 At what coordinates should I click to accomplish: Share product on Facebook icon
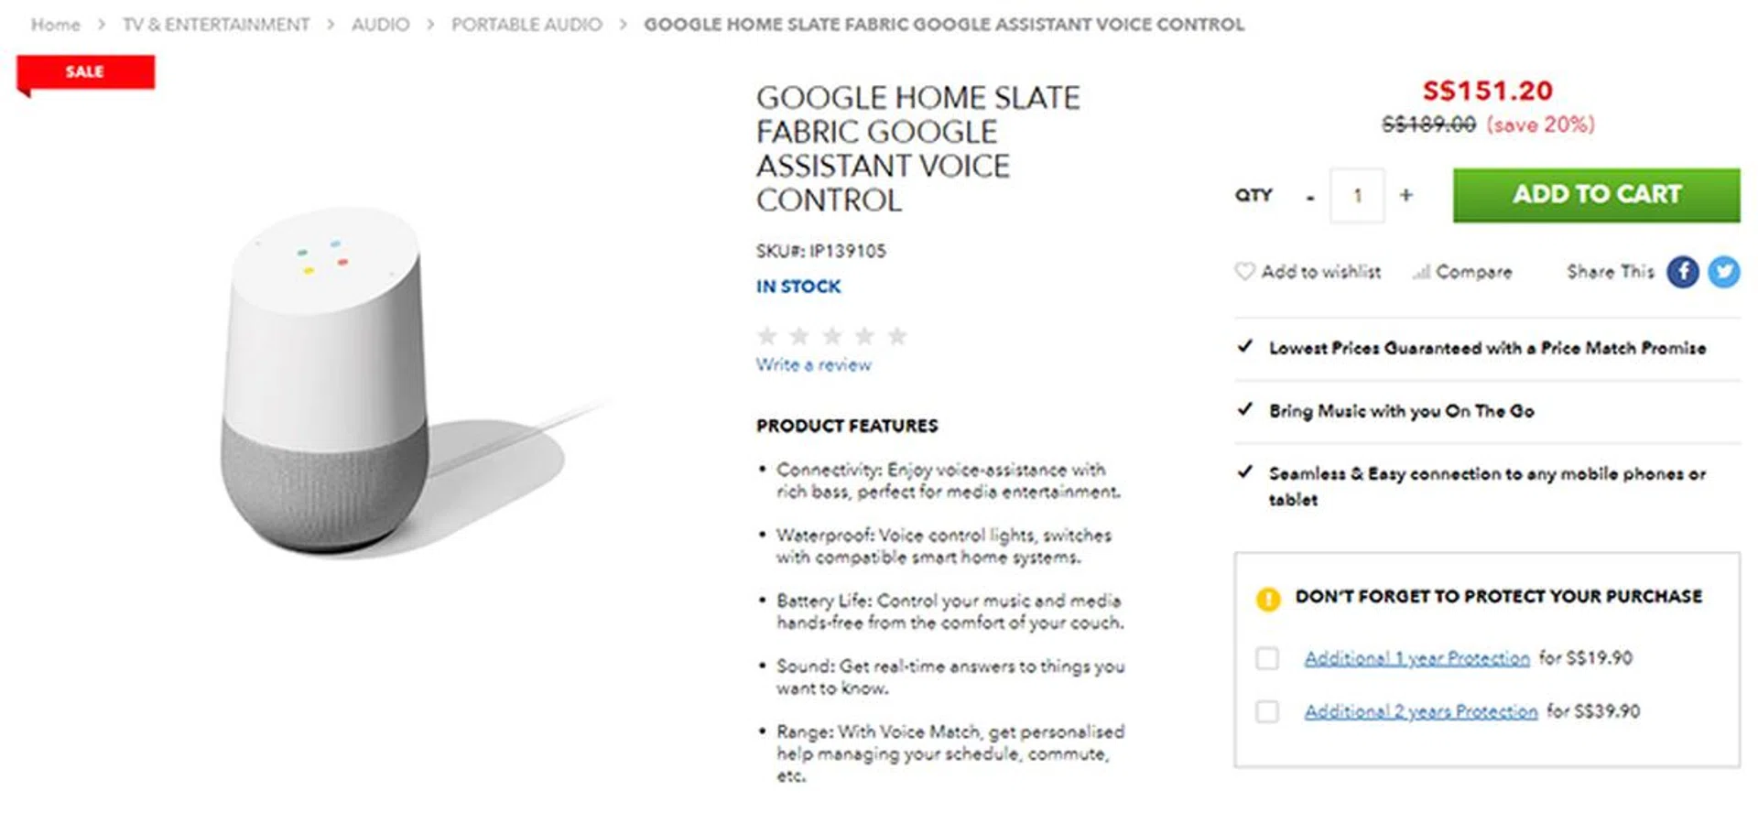point(1682,272)
